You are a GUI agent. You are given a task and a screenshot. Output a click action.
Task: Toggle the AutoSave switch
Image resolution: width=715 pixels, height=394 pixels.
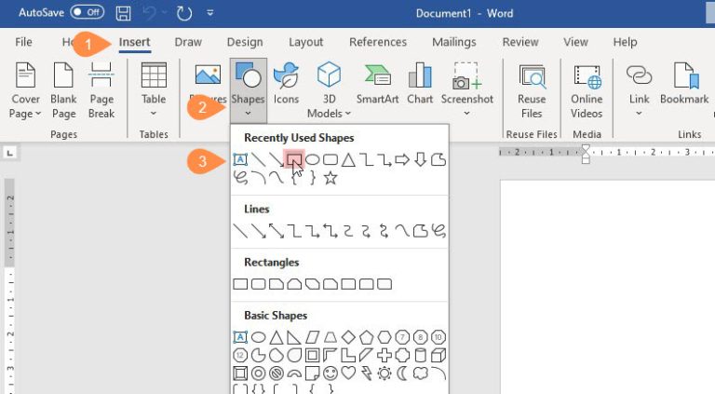(88, 12)
